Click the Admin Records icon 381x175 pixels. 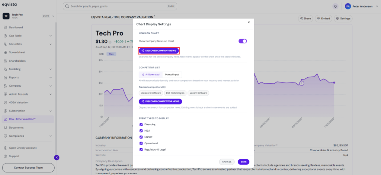[x=5, y=94]
